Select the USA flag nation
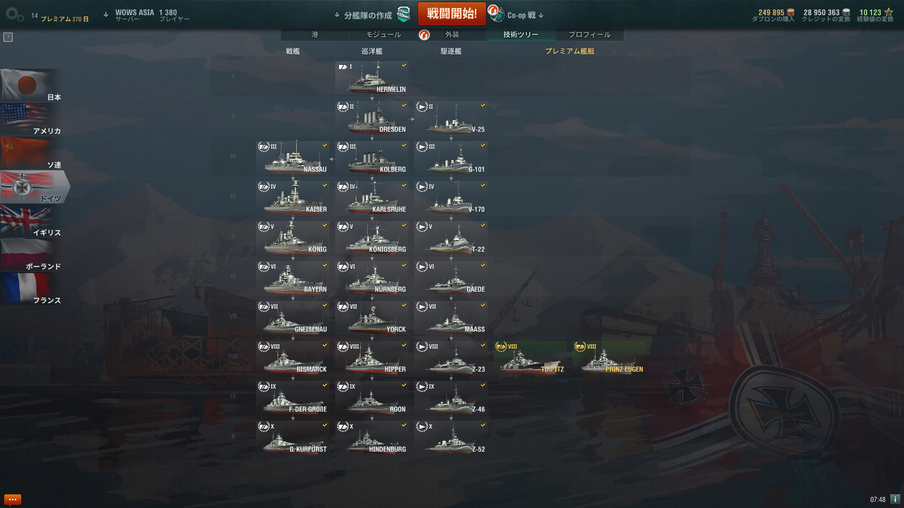 tap(31, 119)
